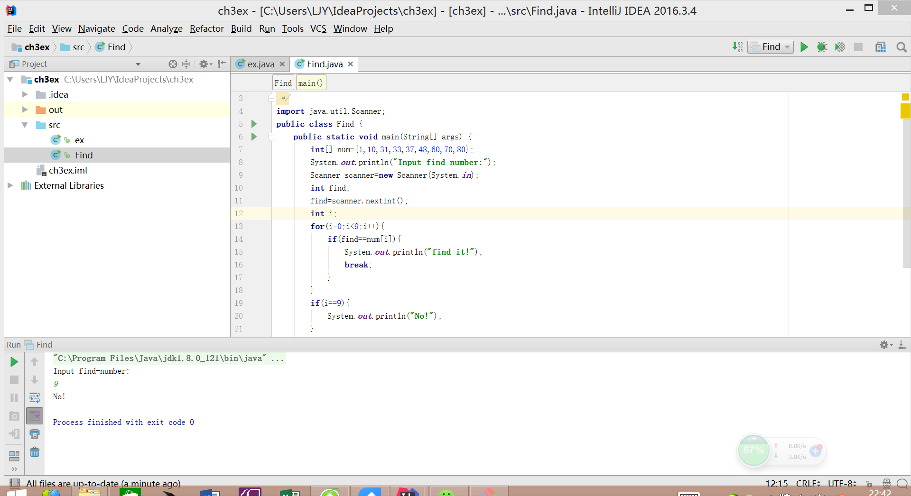911x496 pixels.
Task: Click the ch3ex breadcrumb in navigation bar
Action: click(x=31, y=47)
